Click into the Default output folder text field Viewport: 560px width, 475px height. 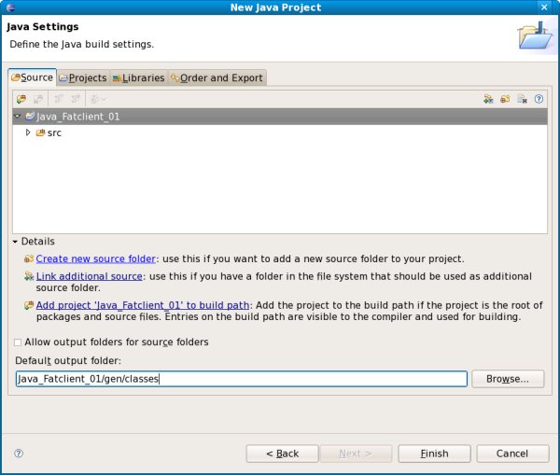(x=241, y=379)
